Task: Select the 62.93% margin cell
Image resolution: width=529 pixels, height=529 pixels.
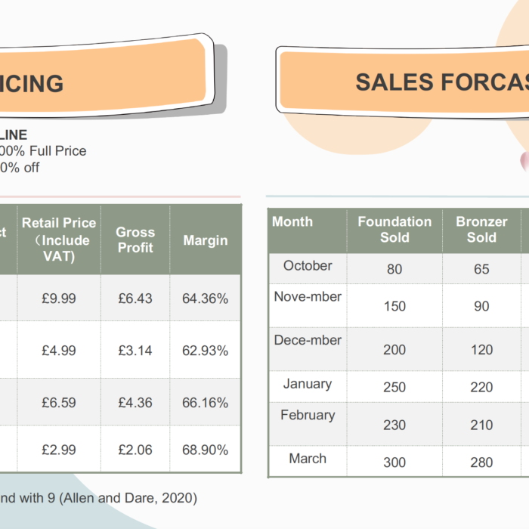Action: click(206, 351)
